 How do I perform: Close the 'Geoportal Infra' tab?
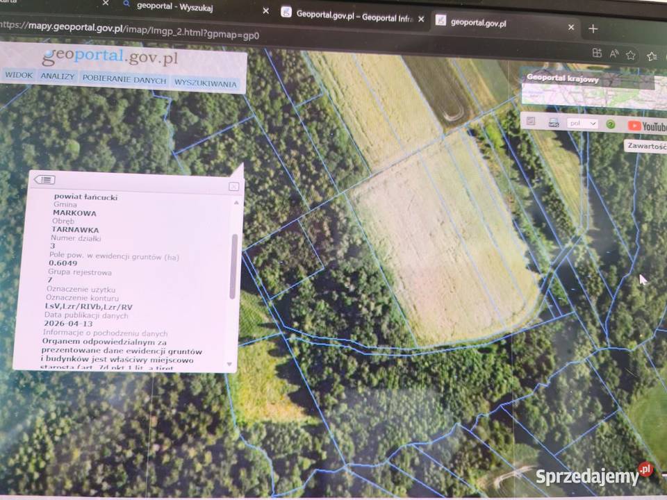coord(421,19)
